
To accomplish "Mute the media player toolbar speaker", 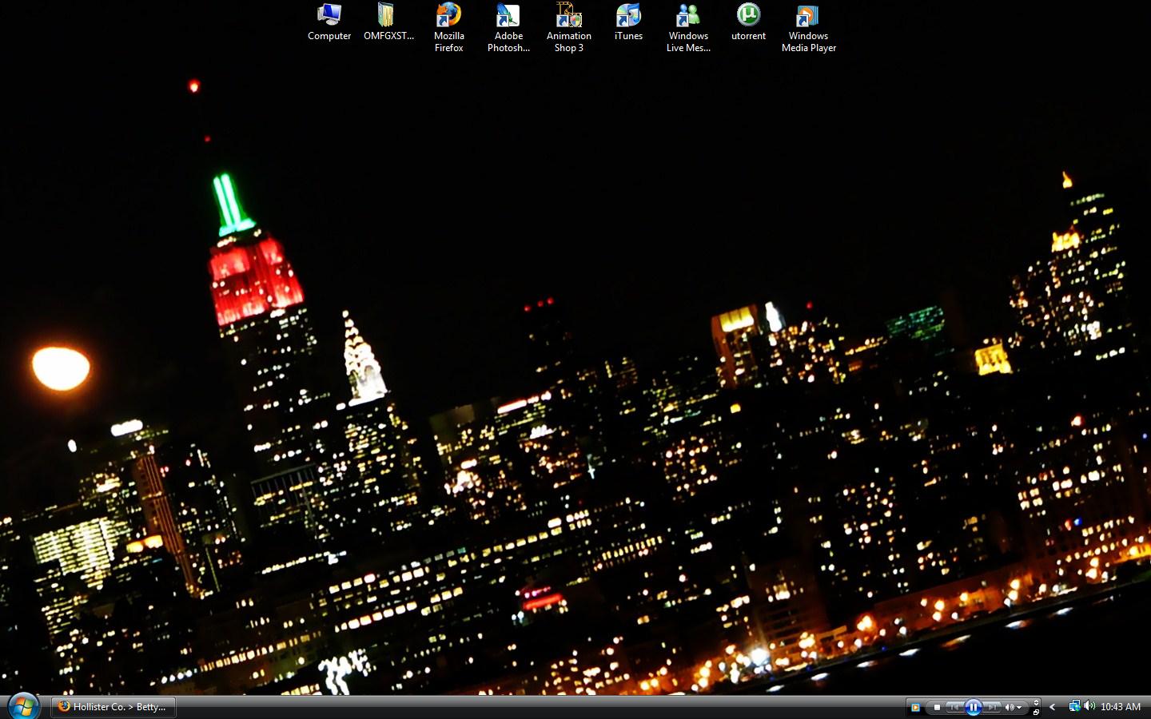I will [1010, 707].
